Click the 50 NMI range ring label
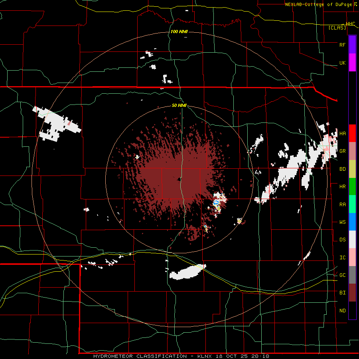This screenshot has width=359, height=359. click(179, 105)
